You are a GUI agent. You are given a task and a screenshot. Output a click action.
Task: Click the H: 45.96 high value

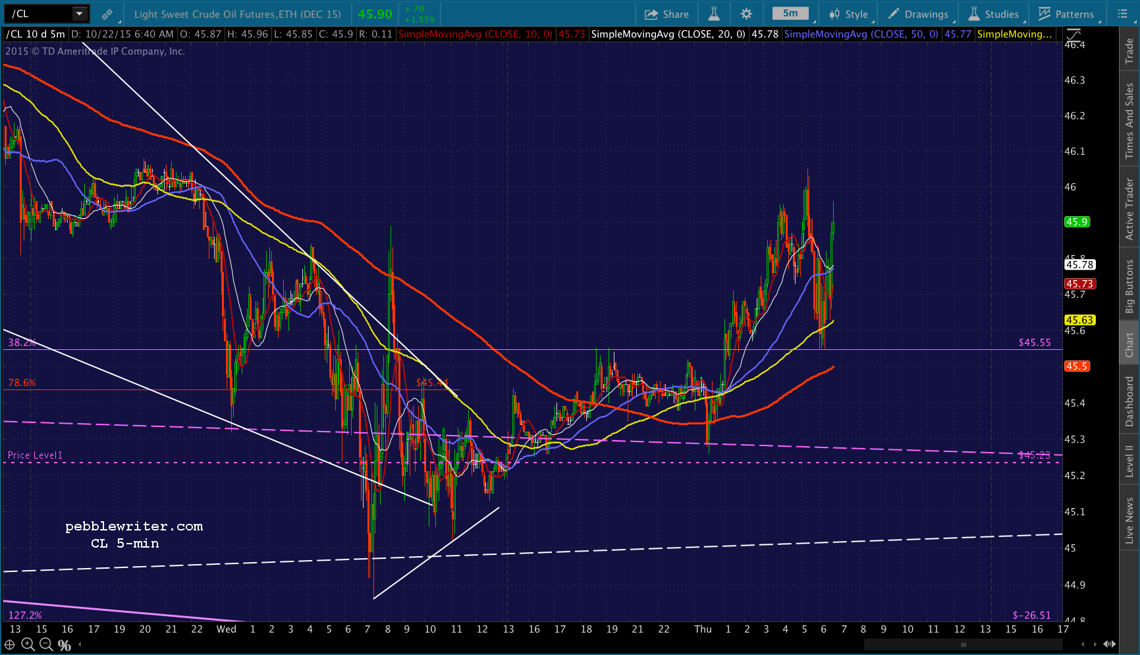[248, 34]
